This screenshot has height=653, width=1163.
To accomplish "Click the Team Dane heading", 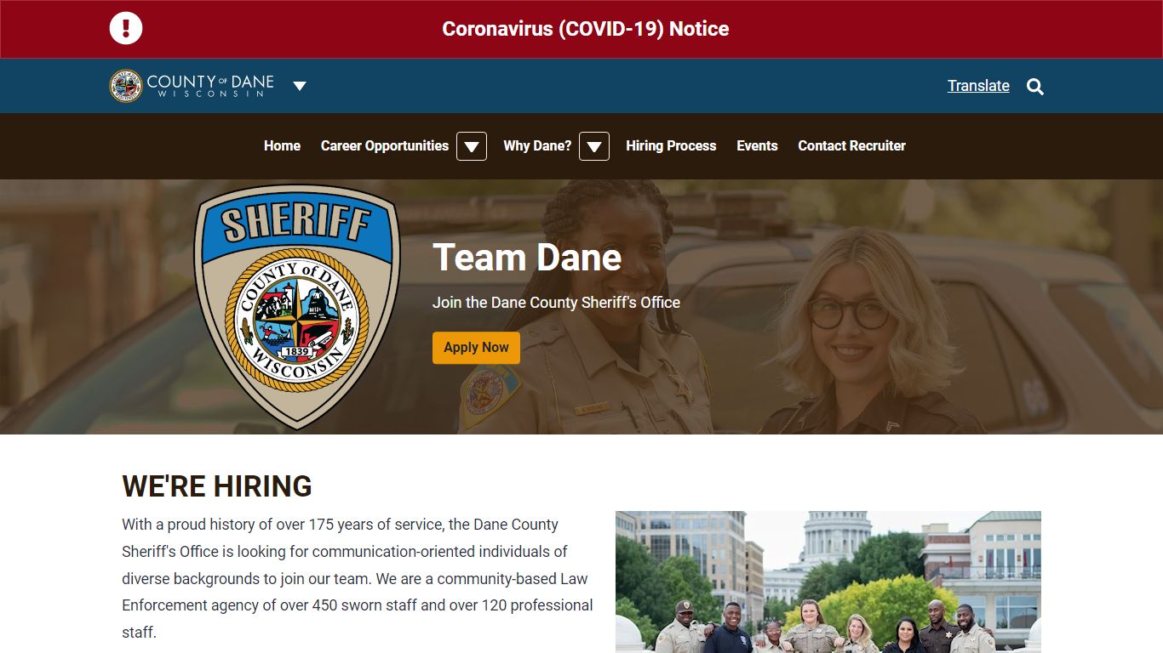I will click(x=527, y=258).
